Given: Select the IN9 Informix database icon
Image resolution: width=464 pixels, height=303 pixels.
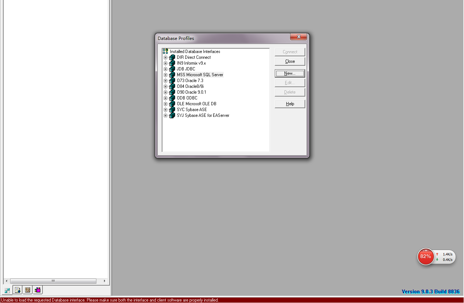Looking at the screenshot, I should (172, 63).
